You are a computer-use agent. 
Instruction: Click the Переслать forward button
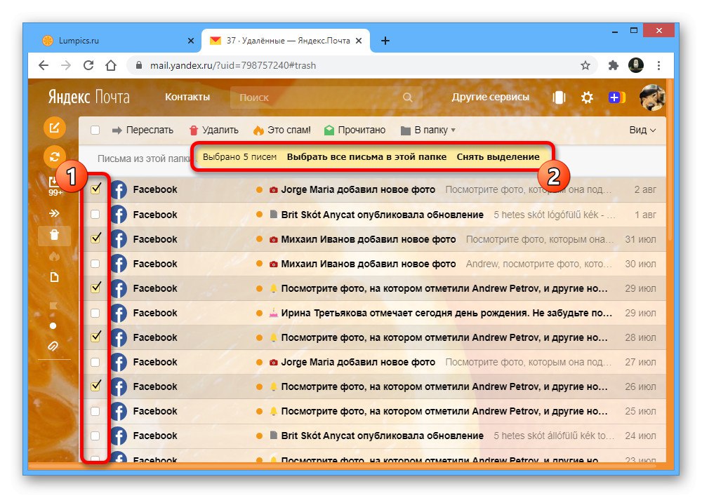tap(143, 130)
